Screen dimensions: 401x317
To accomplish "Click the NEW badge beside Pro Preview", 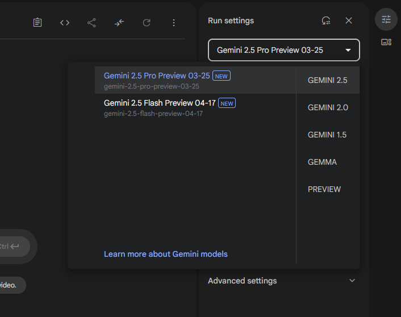I will coord(222,76).
